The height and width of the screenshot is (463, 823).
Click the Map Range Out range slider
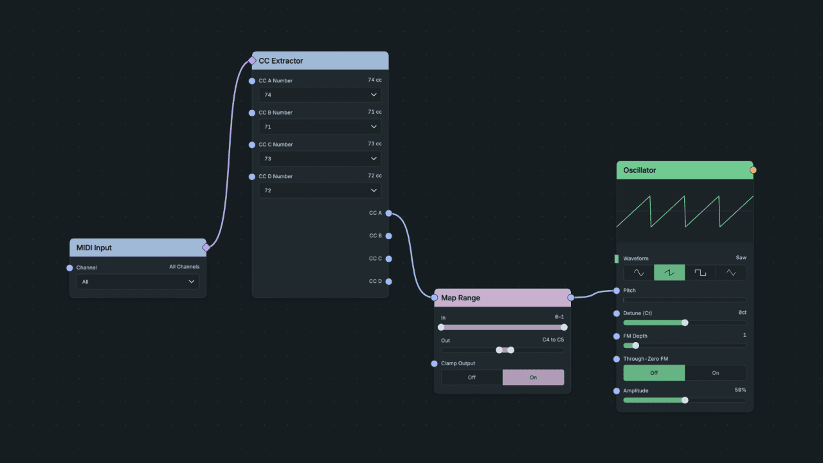(x=503, y=350)
